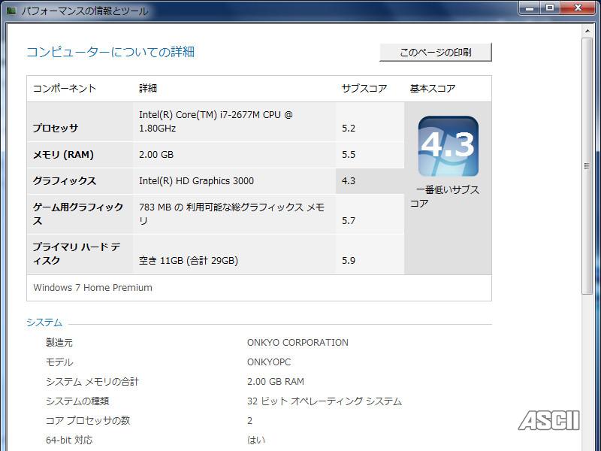601x451 pixels.
Task: Select the ゲーム用グラフィックス row label
Action: coord(78,214)
